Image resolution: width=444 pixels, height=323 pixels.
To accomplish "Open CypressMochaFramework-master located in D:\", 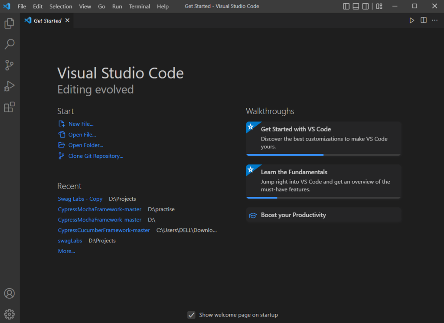I will pyautogui.click(x=100, y=220).
